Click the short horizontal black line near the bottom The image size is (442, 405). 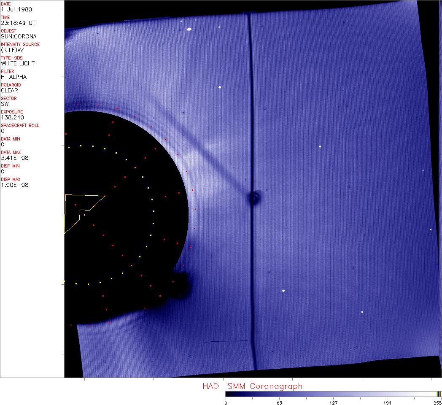click(x=226, y=341)
